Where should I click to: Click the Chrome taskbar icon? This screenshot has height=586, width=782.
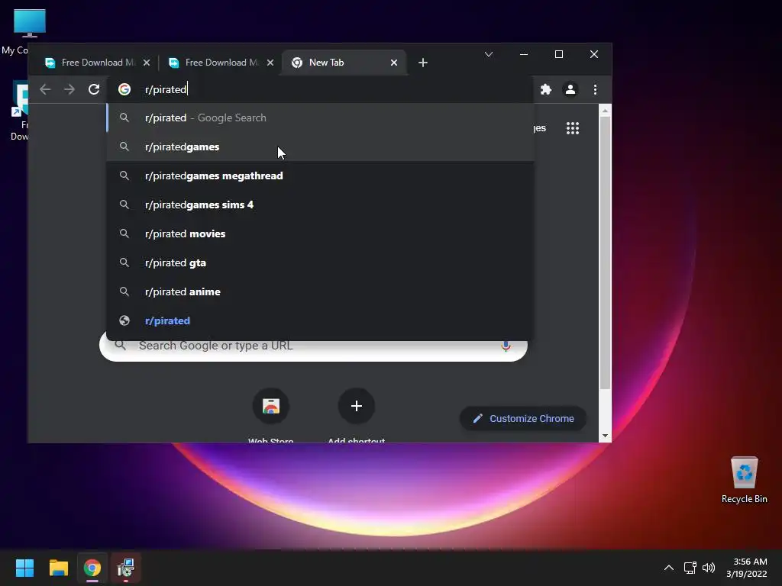(x=92, y=568)
